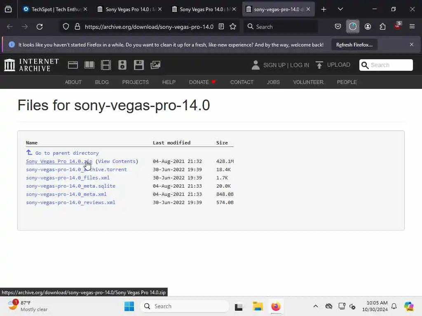Open the CONTACT menu item

(241, 82)
